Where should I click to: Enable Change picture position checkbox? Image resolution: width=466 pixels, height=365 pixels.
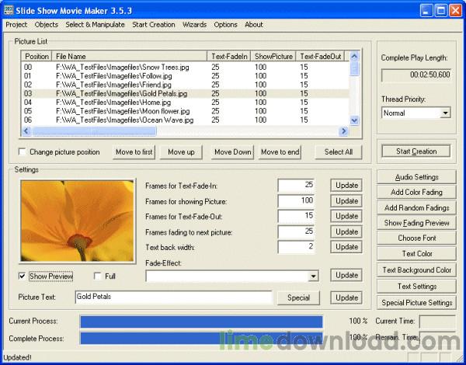click(22, 152)
